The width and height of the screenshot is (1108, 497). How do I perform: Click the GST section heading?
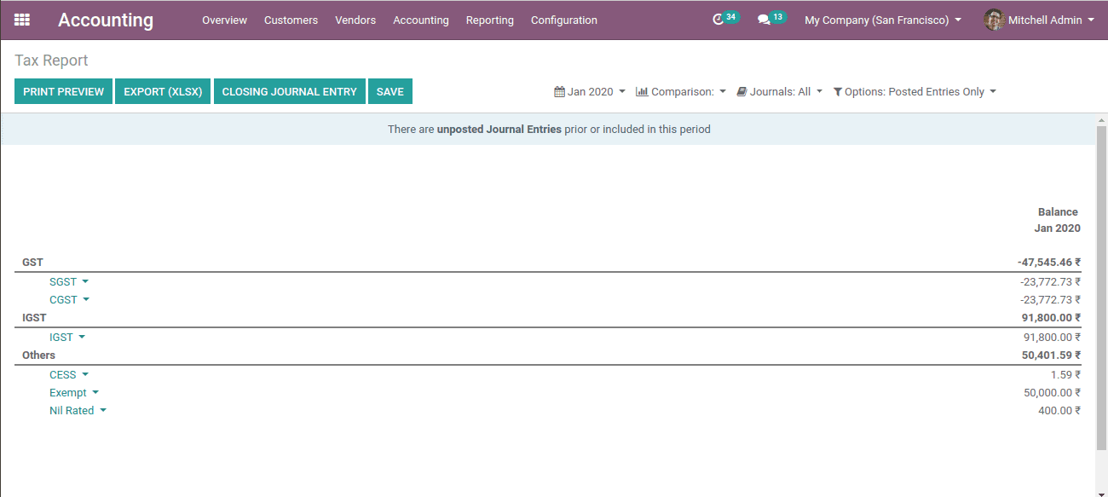[32, 263]
